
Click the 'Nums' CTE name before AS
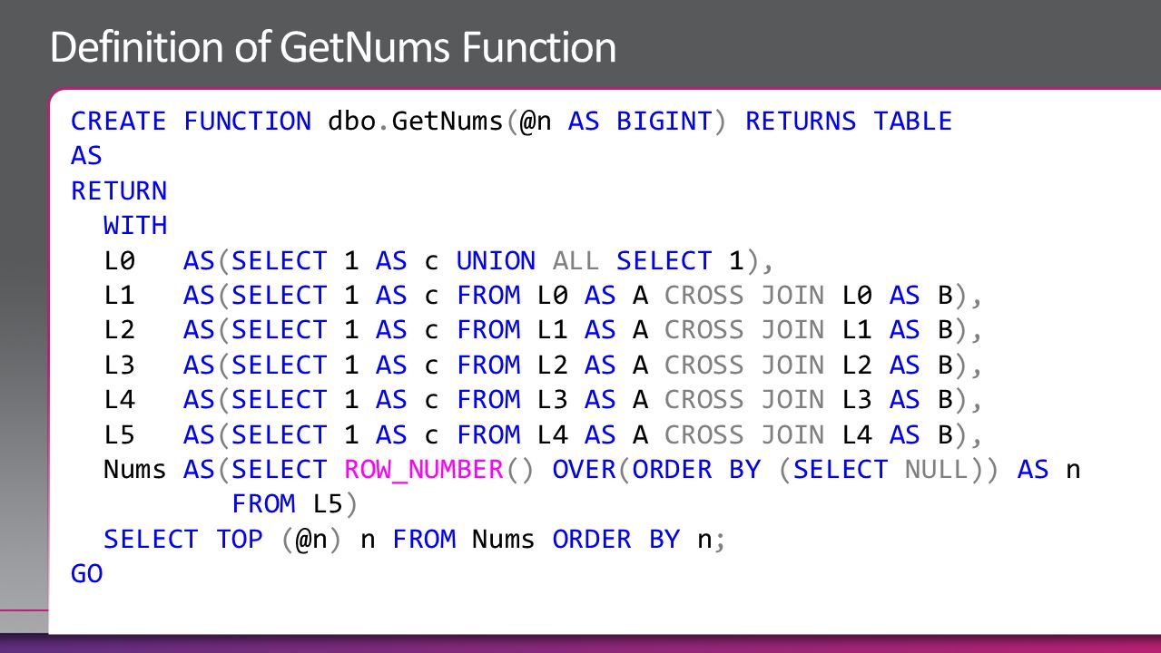point(135,470)
